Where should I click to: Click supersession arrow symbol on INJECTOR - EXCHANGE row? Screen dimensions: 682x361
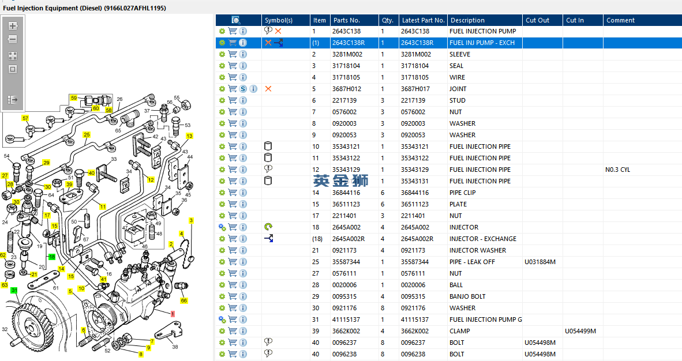268,239
